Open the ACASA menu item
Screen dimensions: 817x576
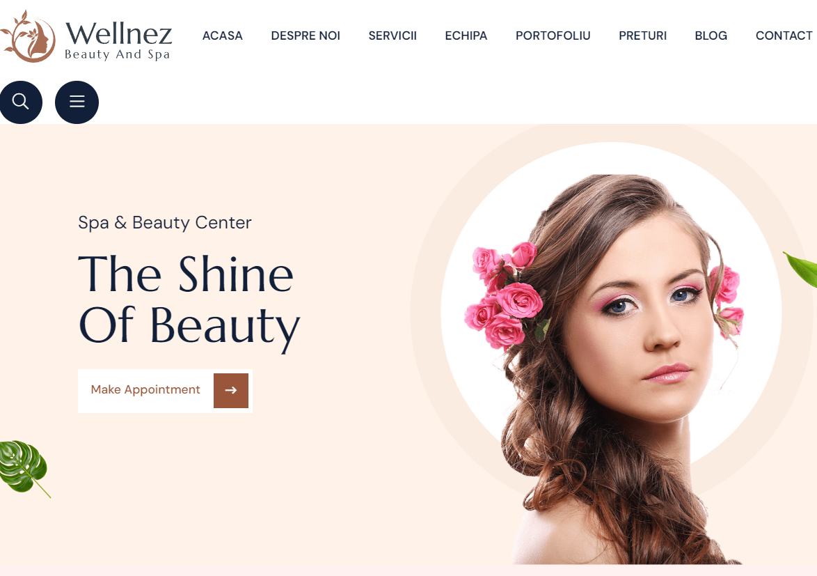[223, 36]
